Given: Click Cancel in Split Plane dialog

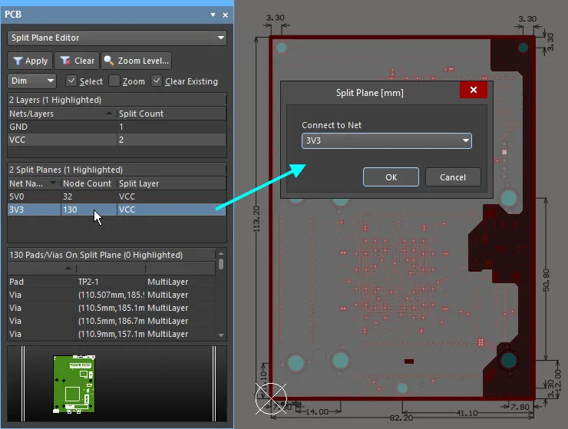Looking at the screenshot, I should tap(453, 177).
